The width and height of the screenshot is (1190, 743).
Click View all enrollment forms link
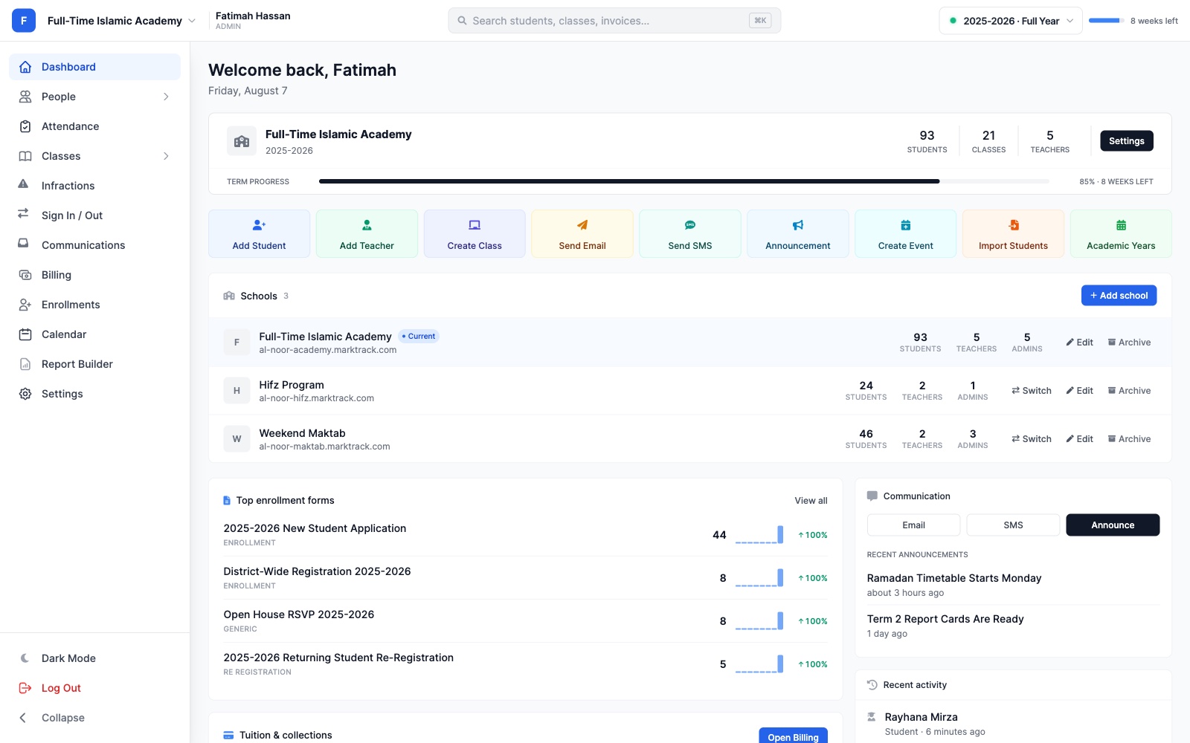click(x=811, y=501)
